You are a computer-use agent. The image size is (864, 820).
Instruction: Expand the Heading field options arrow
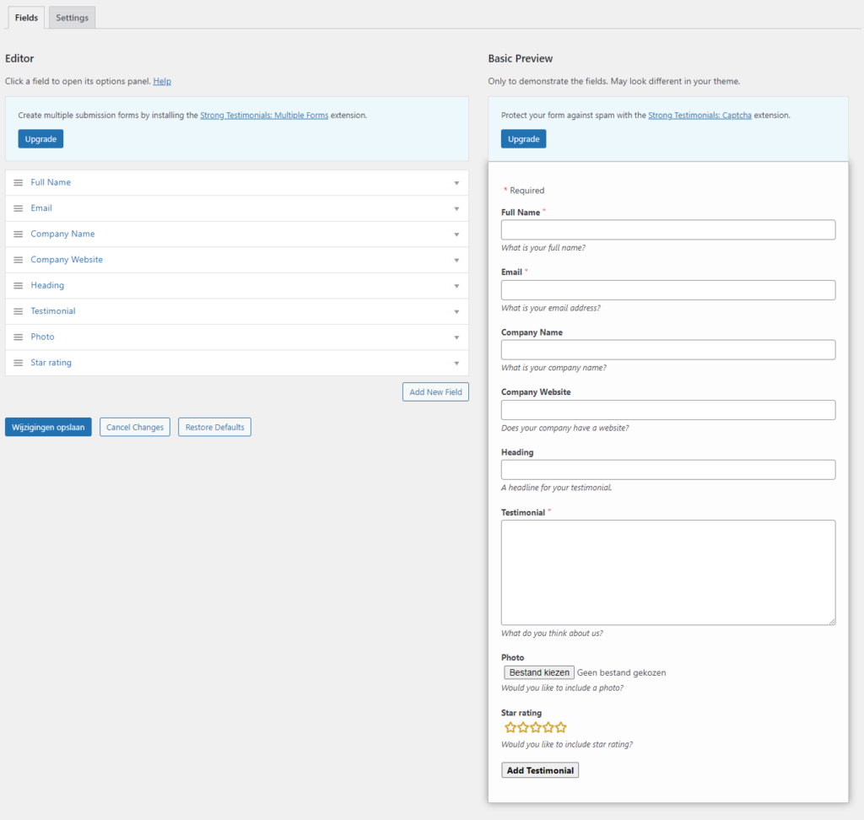point(456,286)
